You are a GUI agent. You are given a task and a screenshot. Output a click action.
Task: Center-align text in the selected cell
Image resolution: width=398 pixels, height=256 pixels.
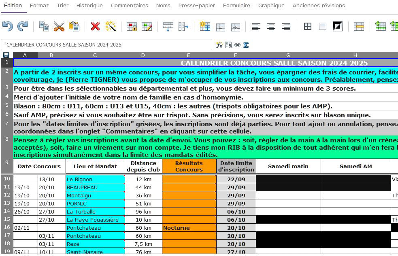pos(271,27)
